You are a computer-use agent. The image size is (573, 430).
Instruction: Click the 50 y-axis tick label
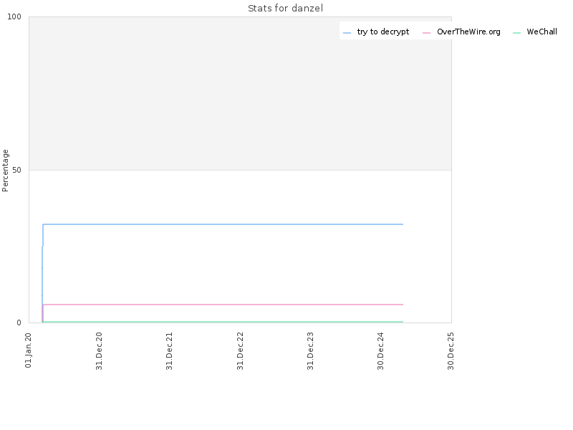[x=16, y=170]
